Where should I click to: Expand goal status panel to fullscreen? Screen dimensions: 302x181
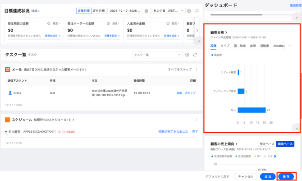(x=197, y=11)
